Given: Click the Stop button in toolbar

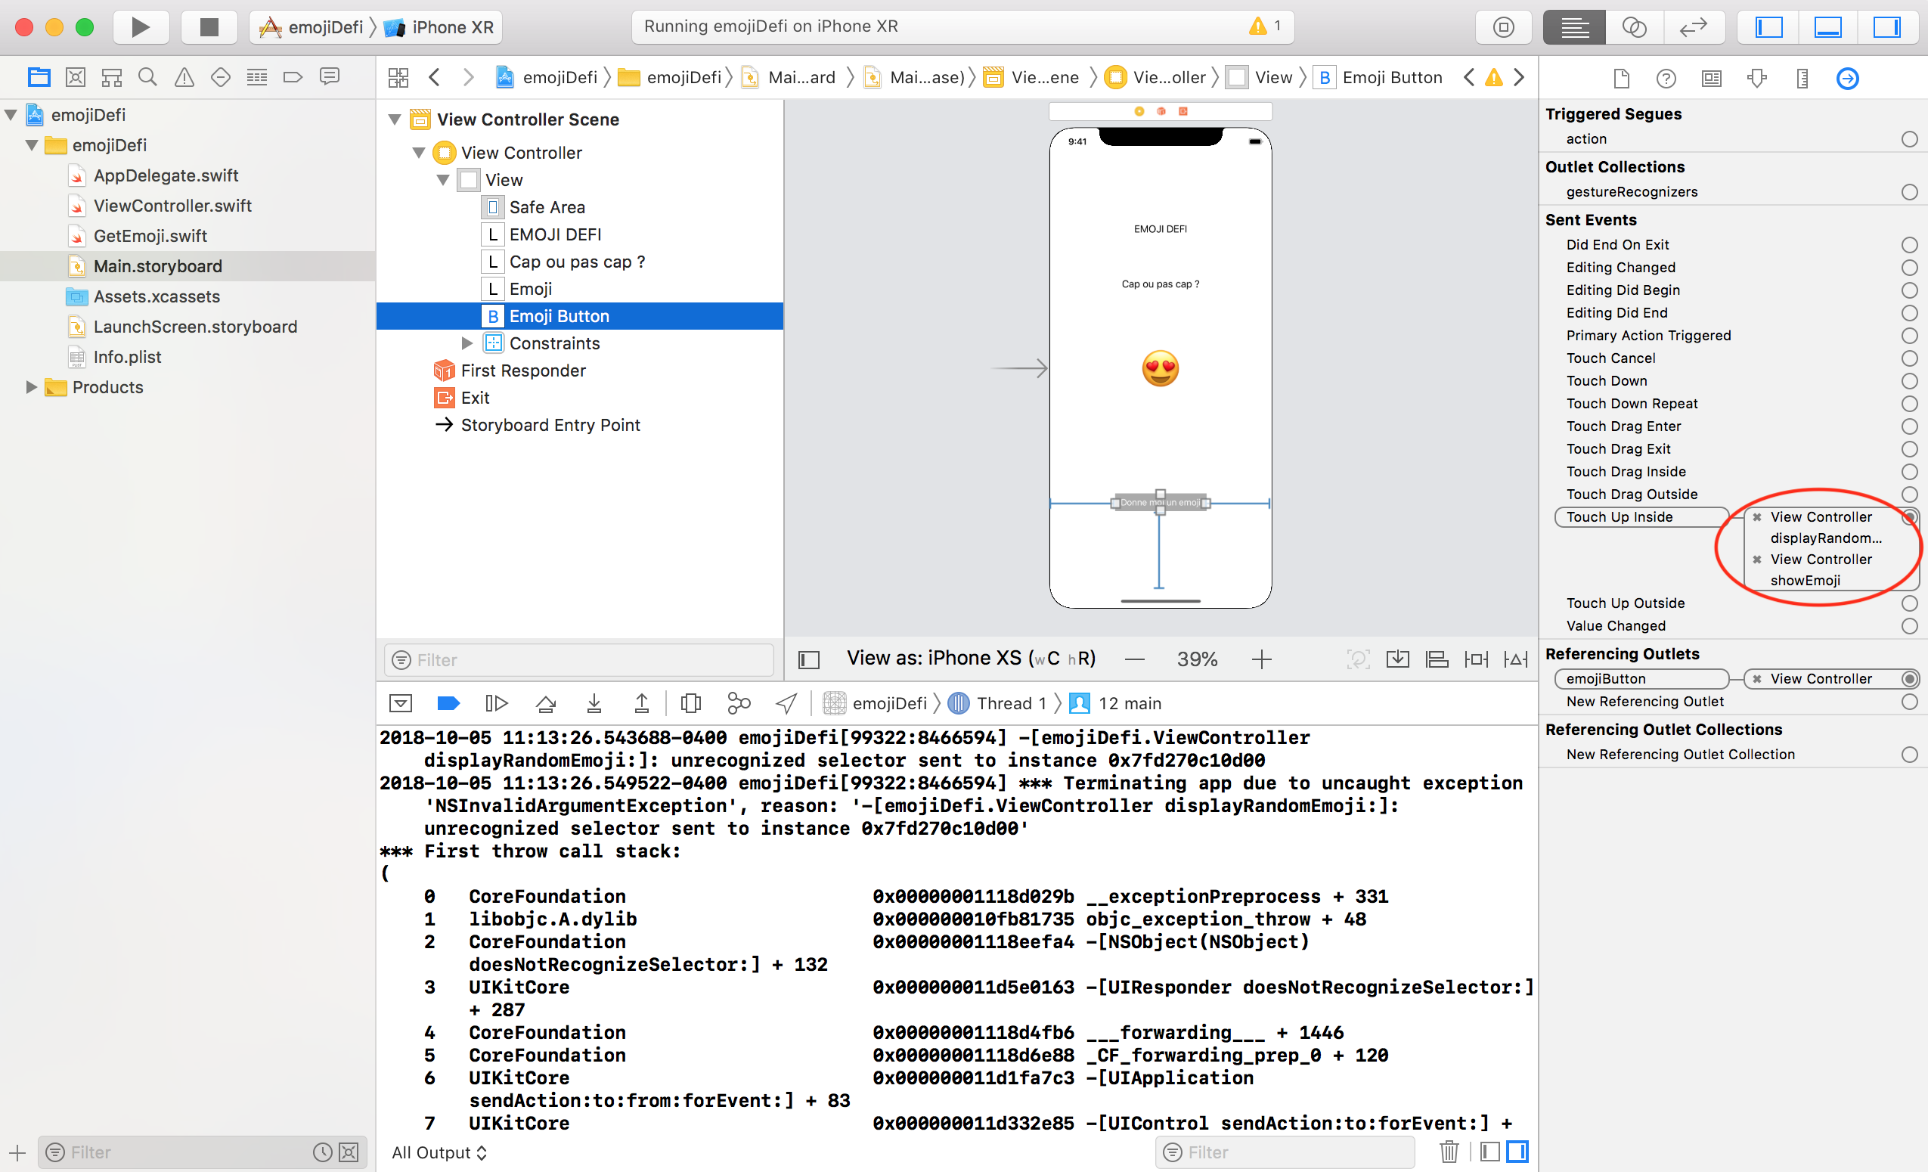Looking at the screenshot, I should point(206,26).
